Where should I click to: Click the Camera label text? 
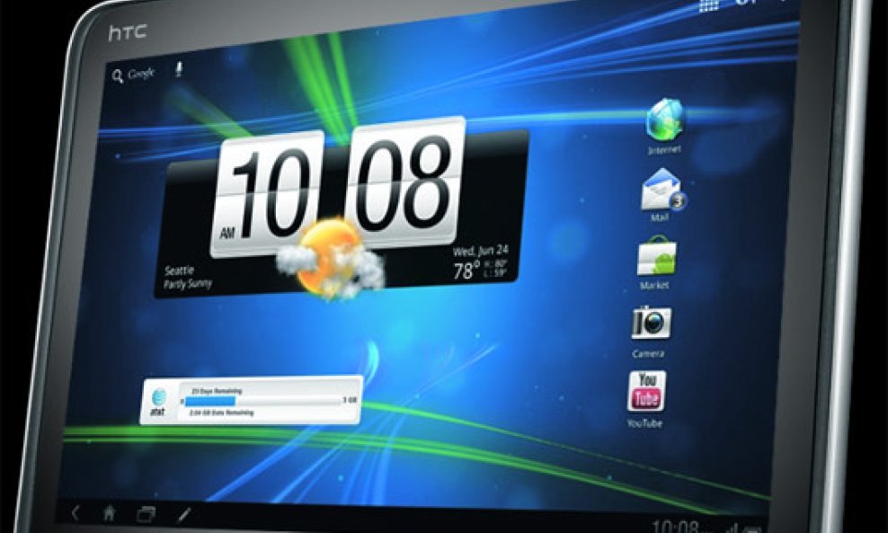click(648, 353)
